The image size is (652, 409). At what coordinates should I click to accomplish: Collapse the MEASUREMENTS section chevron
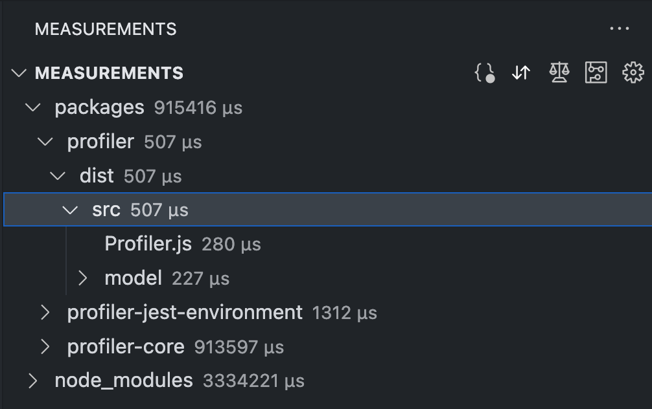pyautogui.click(x=19, y=73)
